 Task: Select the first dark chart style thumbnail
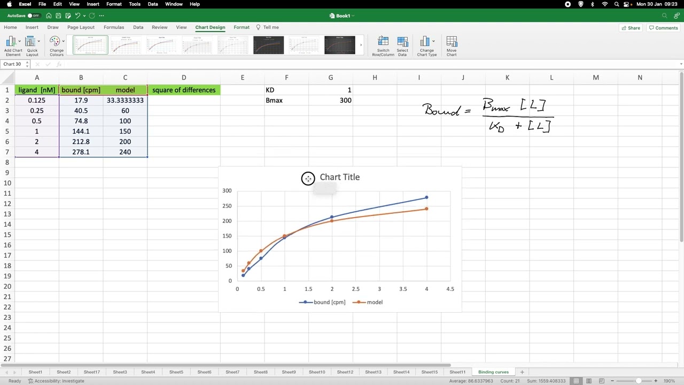pos(268,45)
